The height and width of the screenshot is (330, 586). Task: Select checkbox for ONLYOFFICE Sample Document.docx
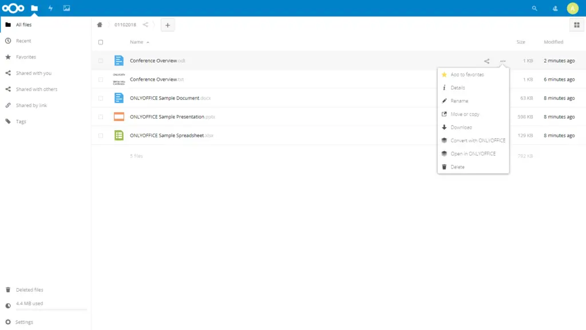[x=101, y=98]
